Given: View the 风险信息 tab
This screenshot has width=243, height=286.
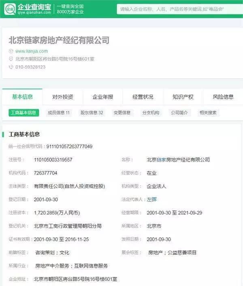Looking at the screenshot, I should point(223,97).
